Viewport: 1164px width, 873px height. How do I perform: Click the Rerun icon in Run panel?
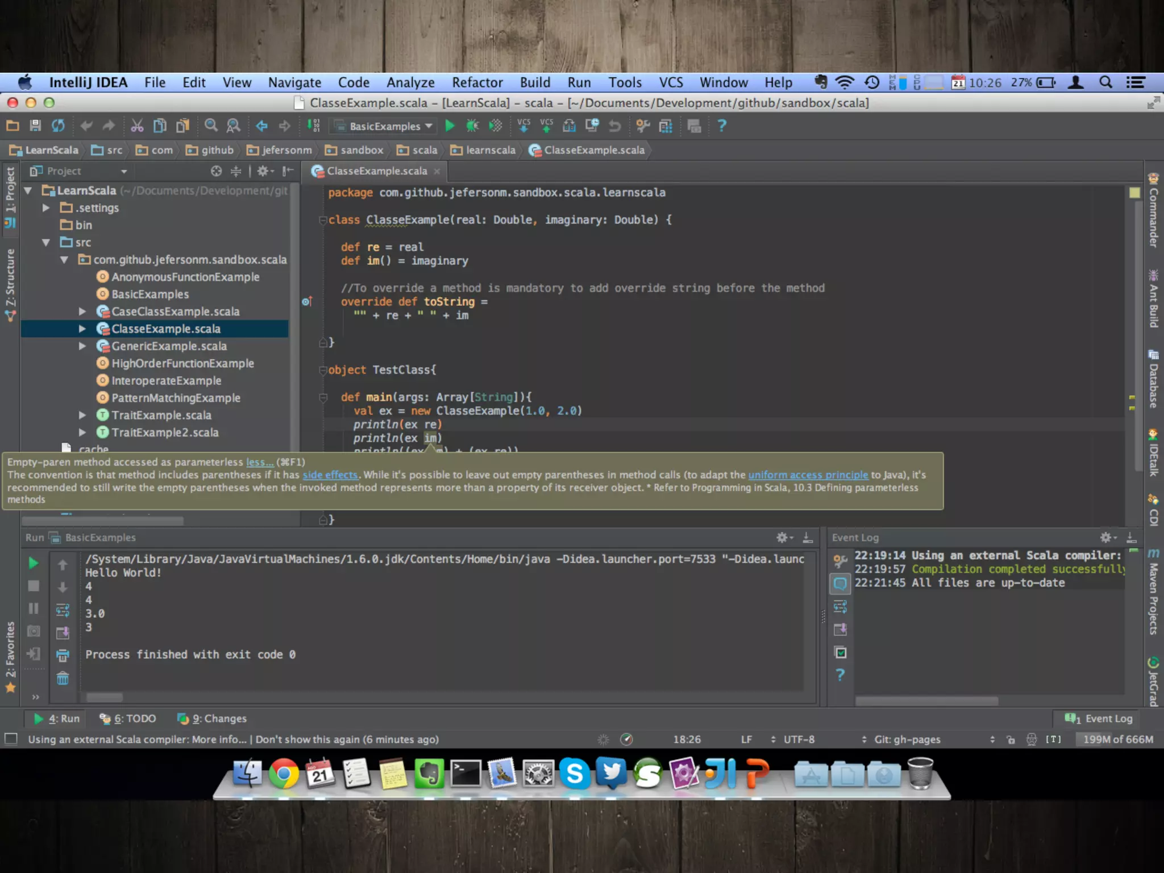pos(34,563)
